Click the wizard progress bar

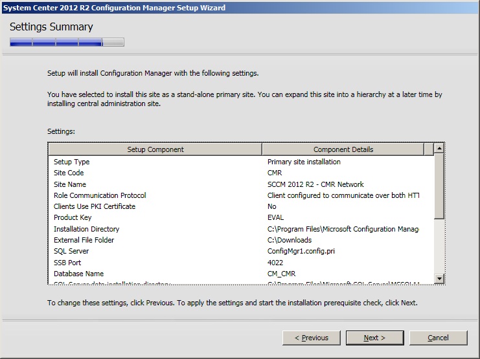67,43
